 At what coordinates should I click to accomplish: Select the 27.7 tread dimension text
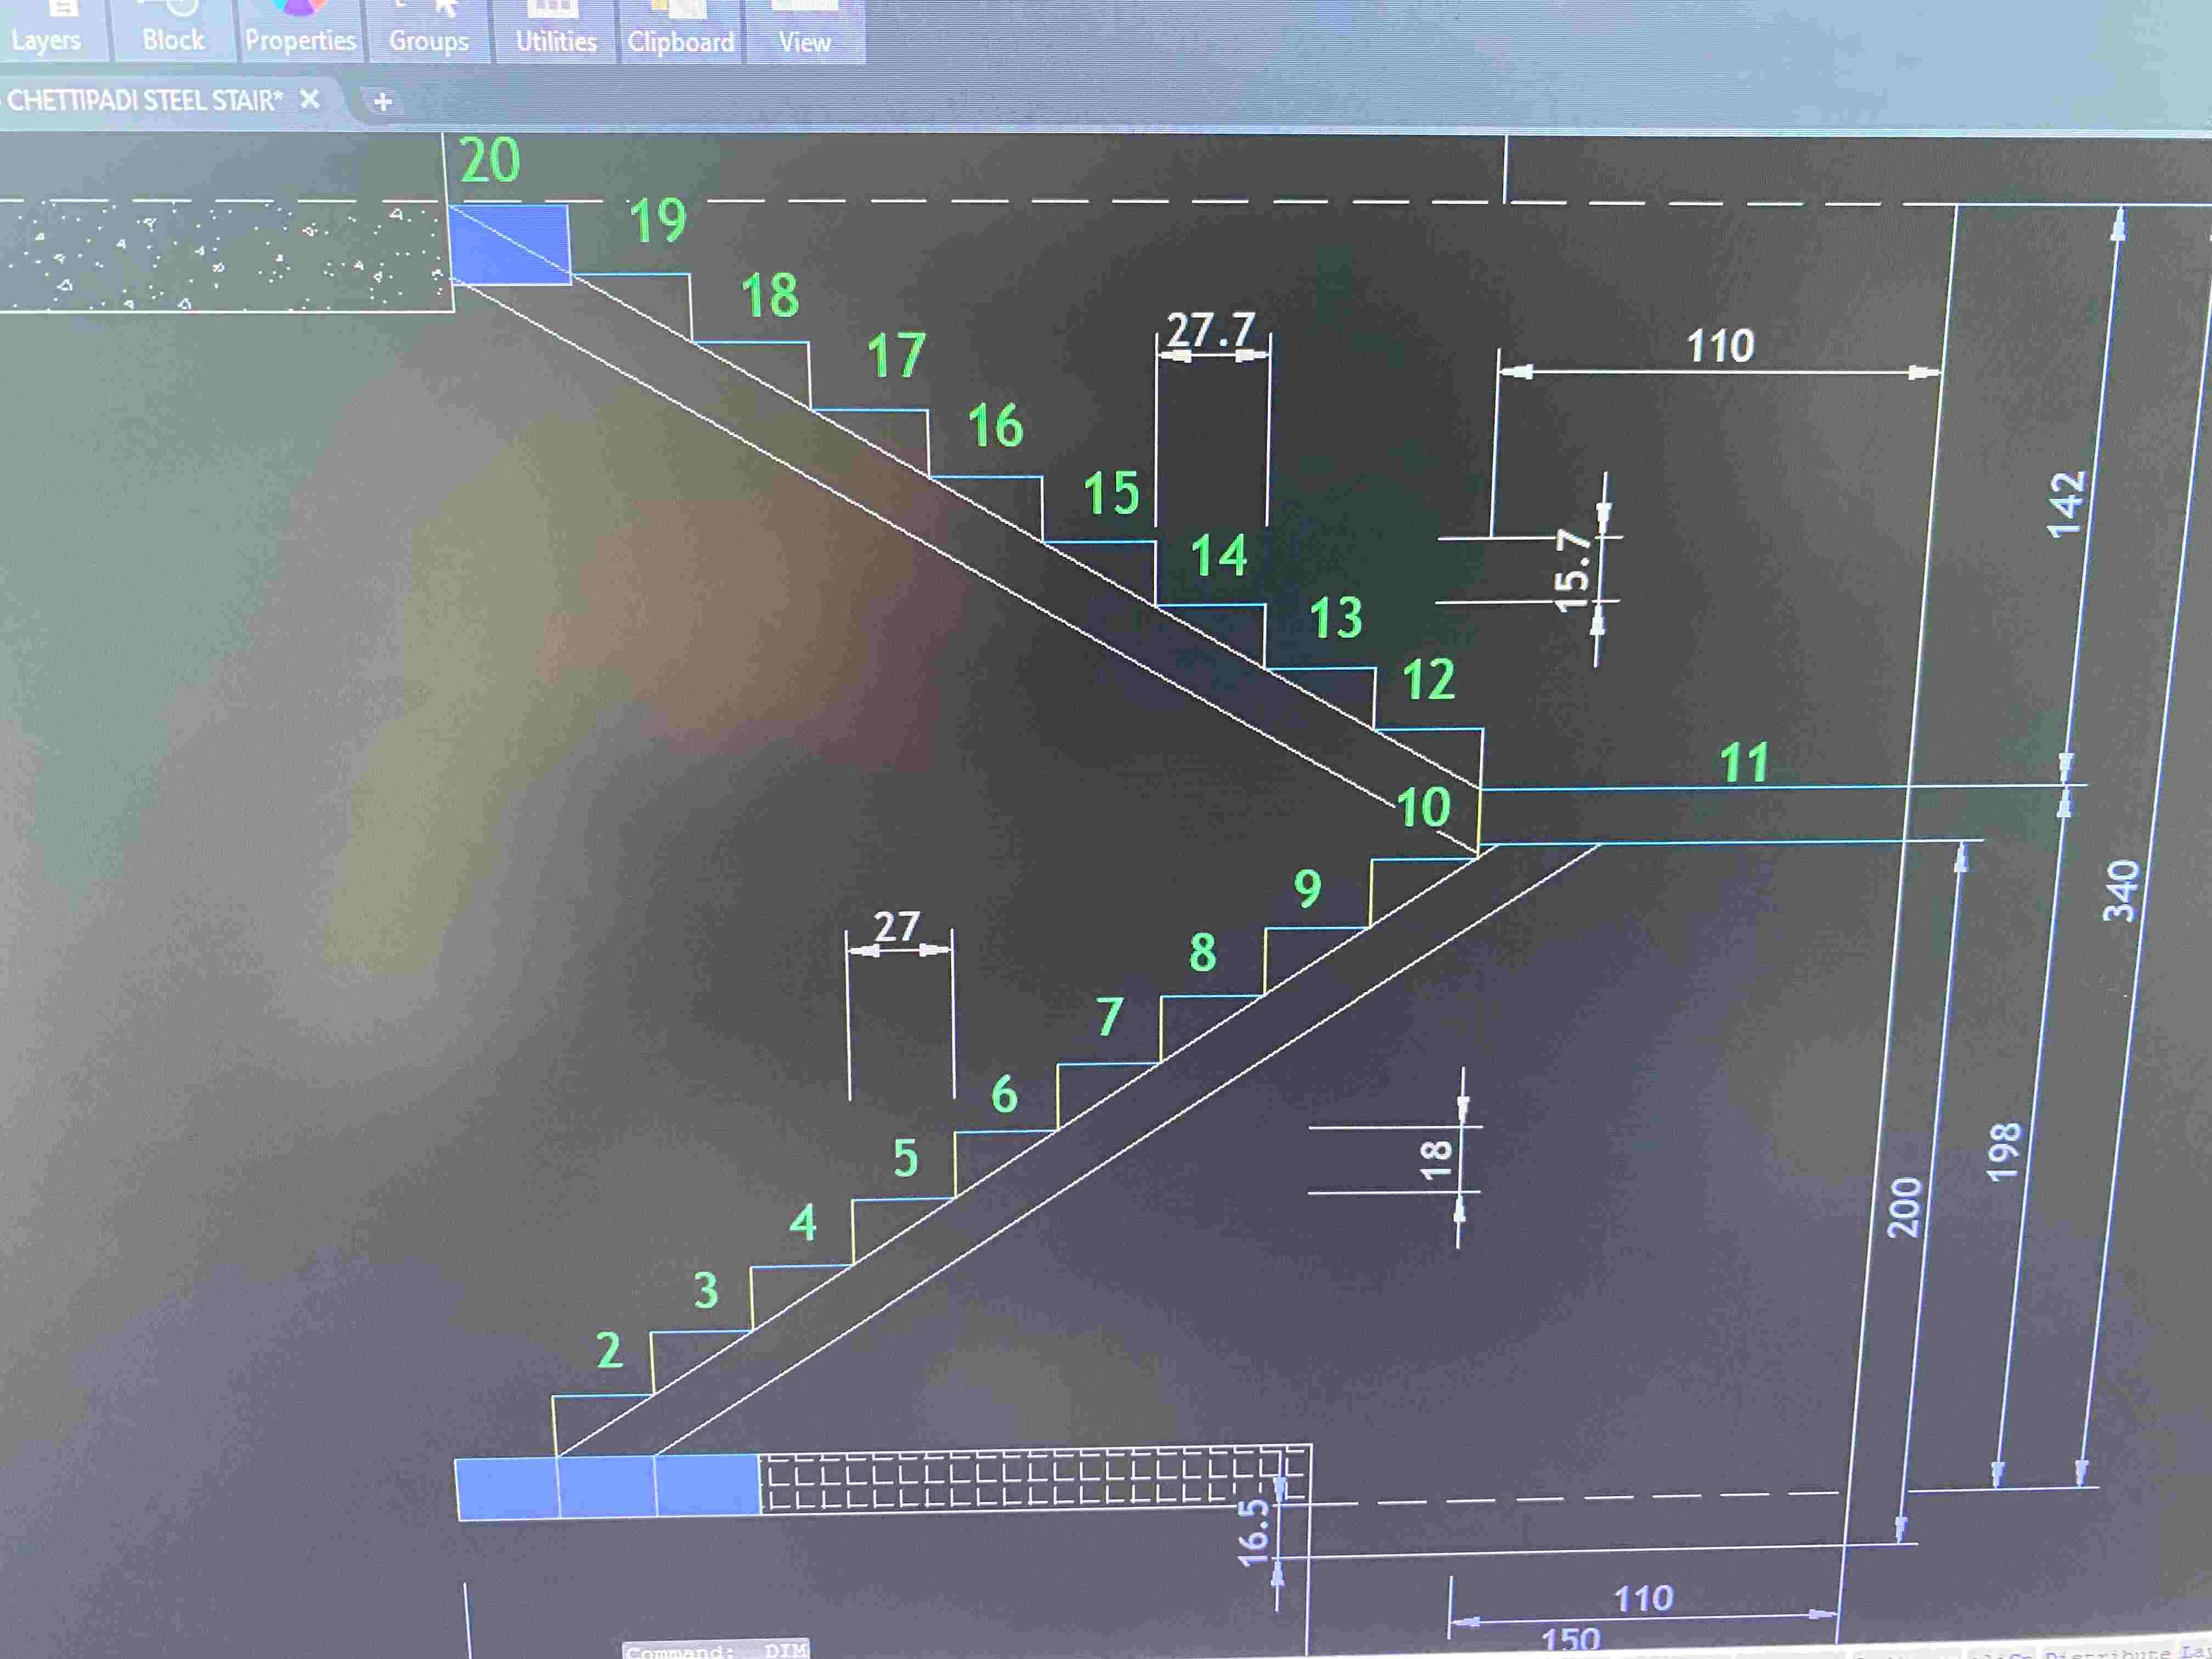(1211, 329)
